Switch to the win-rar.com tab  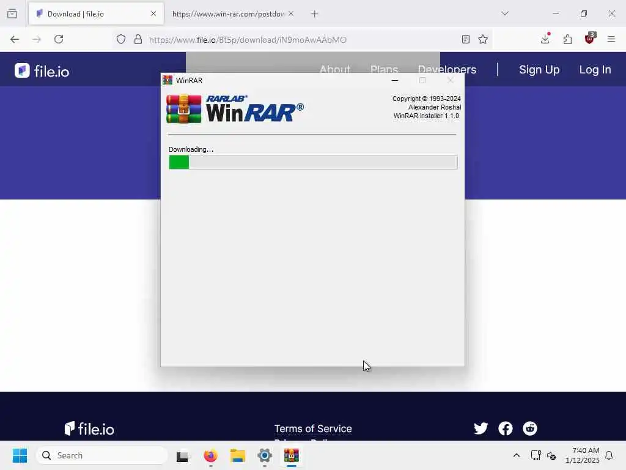(227, 13)
